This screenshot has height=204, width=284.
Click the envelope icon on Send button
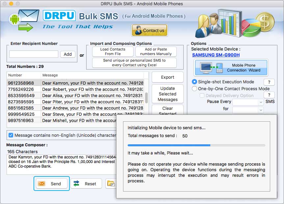(x=41, y=184)
